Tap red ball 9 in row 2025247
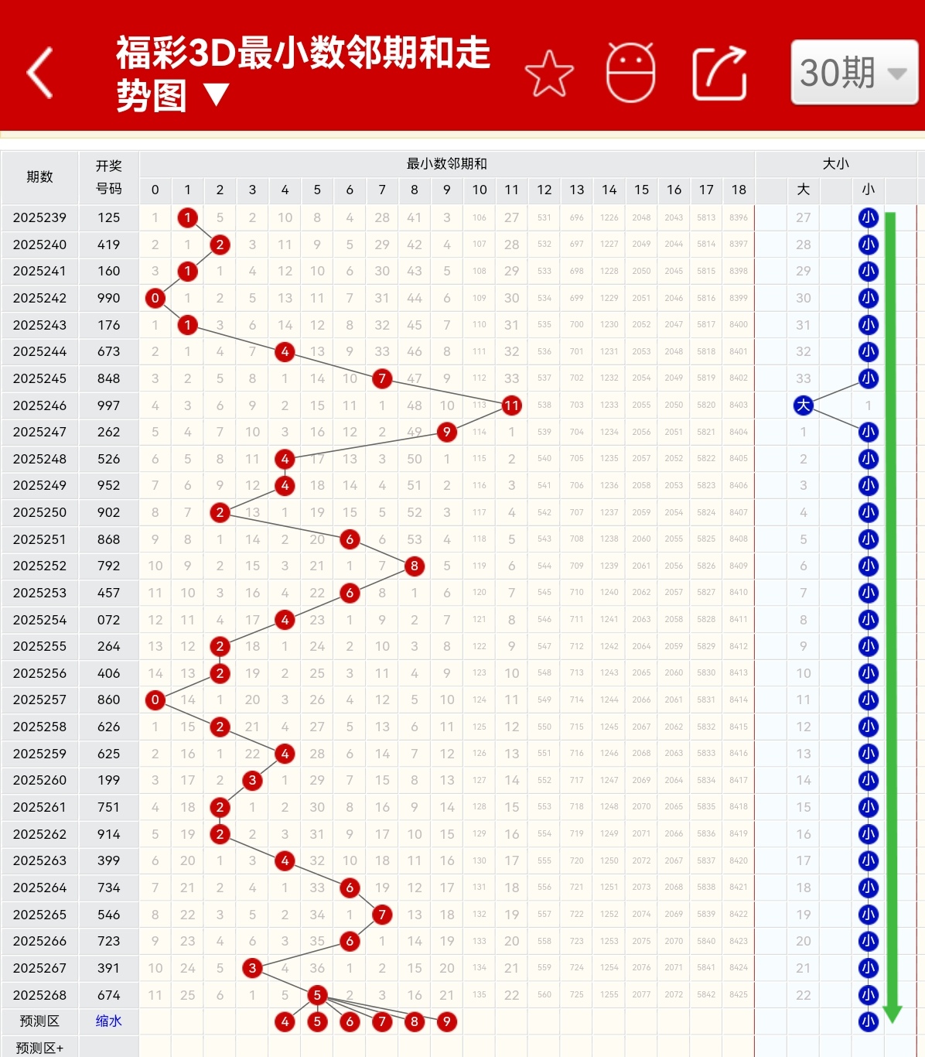 click(x=447, y=432)
